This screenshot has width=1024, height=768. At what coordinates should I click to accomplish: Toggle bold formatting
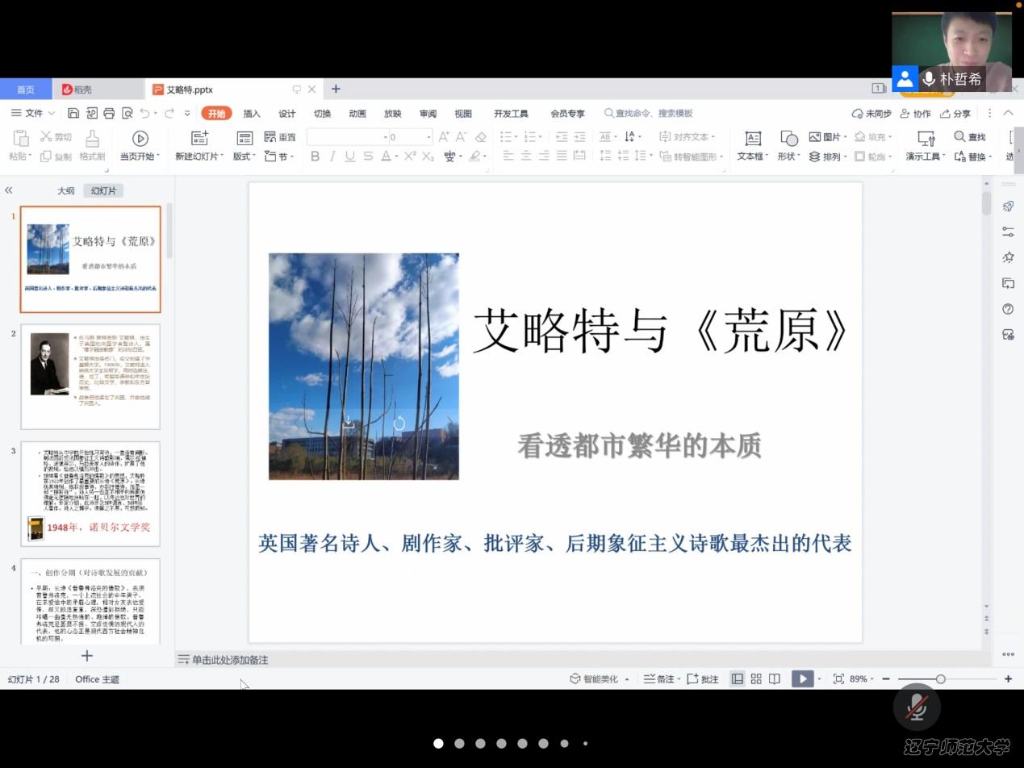(x=315, y=156)
